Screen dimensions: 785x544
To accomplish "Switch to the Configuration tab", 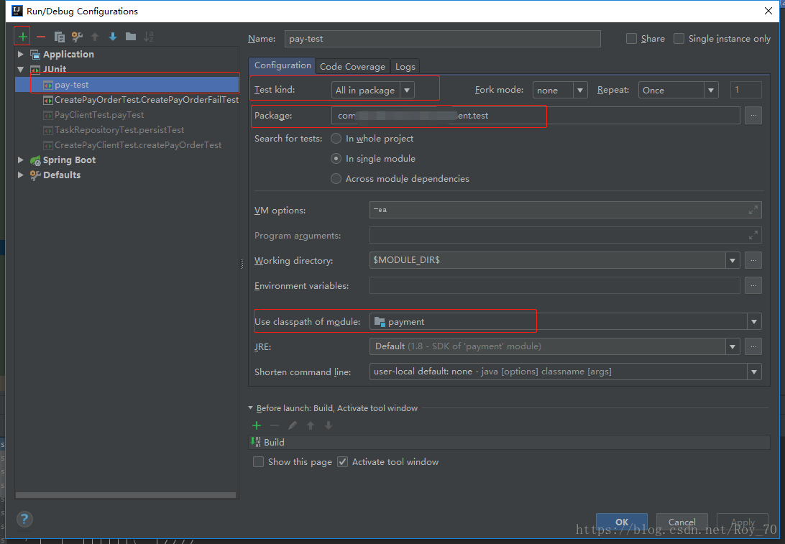I will (x=283, y=65).
